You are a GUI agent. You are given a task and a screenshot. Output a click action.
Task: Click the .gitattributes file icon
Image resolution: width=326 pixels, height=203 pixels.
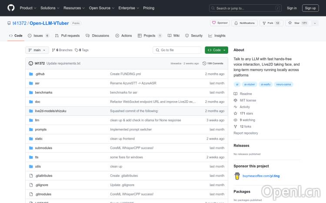tap(31, 176)
